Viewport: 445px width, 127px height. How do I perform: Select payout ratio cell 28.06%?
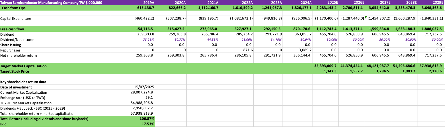pos(247,40)
